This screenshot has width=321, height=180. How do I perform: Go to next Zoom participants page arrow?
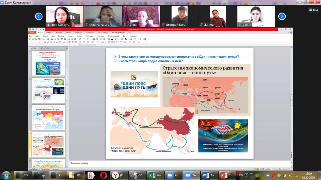[x=282, y=17]
